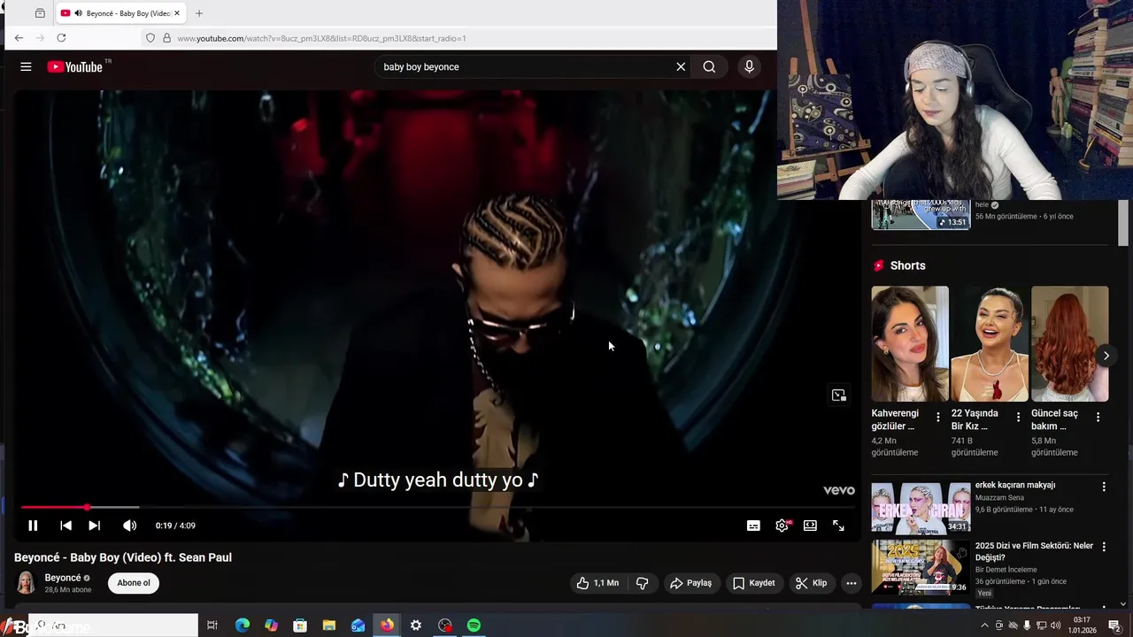Click the video title Beyoncé - Baby Boy
This screenshot has height=637, width=1133.
[x=123, y=557]
